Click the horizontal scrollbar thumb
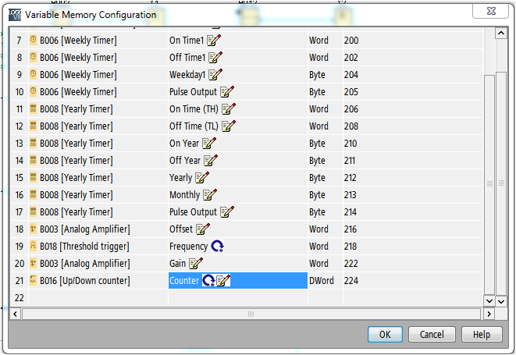The width and height of the screenshot is (516, 355). (251, 314)
